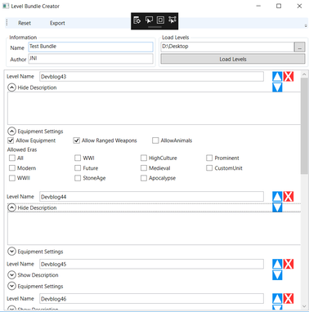Check the WWI era checkbox
Image resolution: width=309 pixels, height=312 pixels.
[78, 158]
